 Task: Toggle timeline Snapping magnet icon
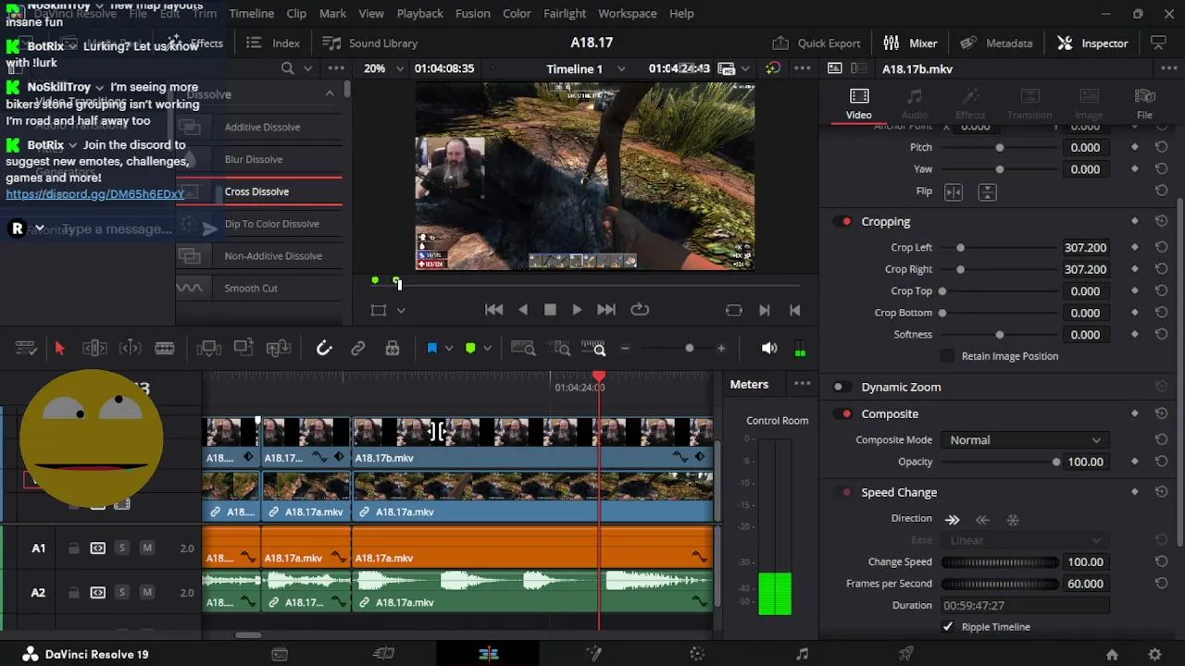tap(324, 349)
